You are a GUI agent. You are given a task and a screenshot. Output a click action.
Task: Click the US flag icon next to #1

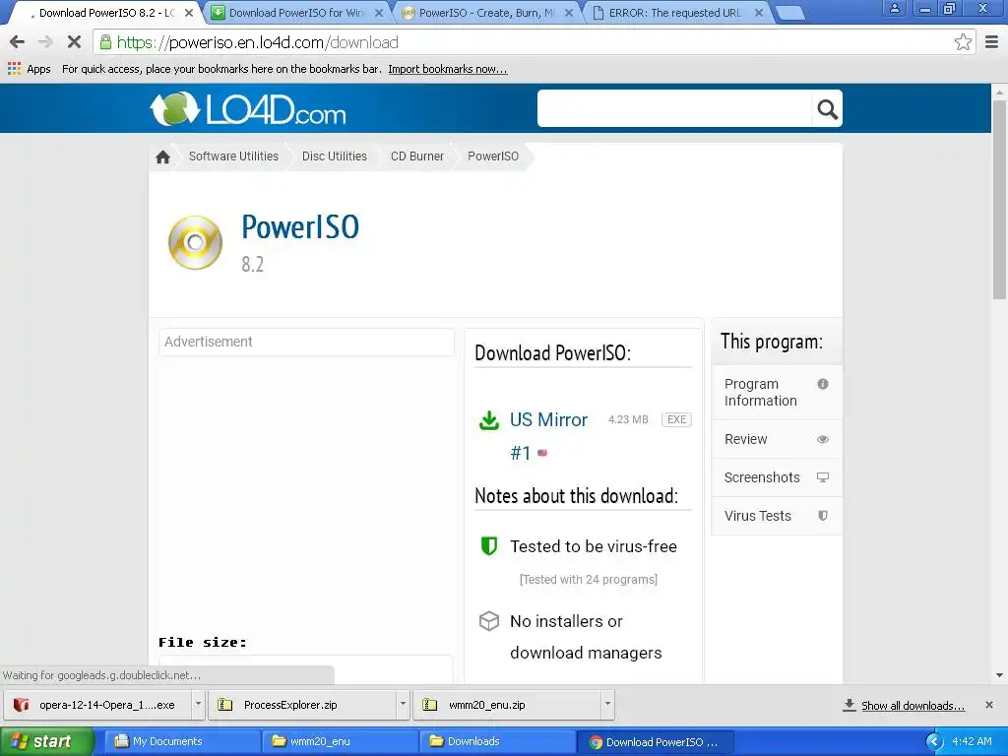(x=542, y=453)
